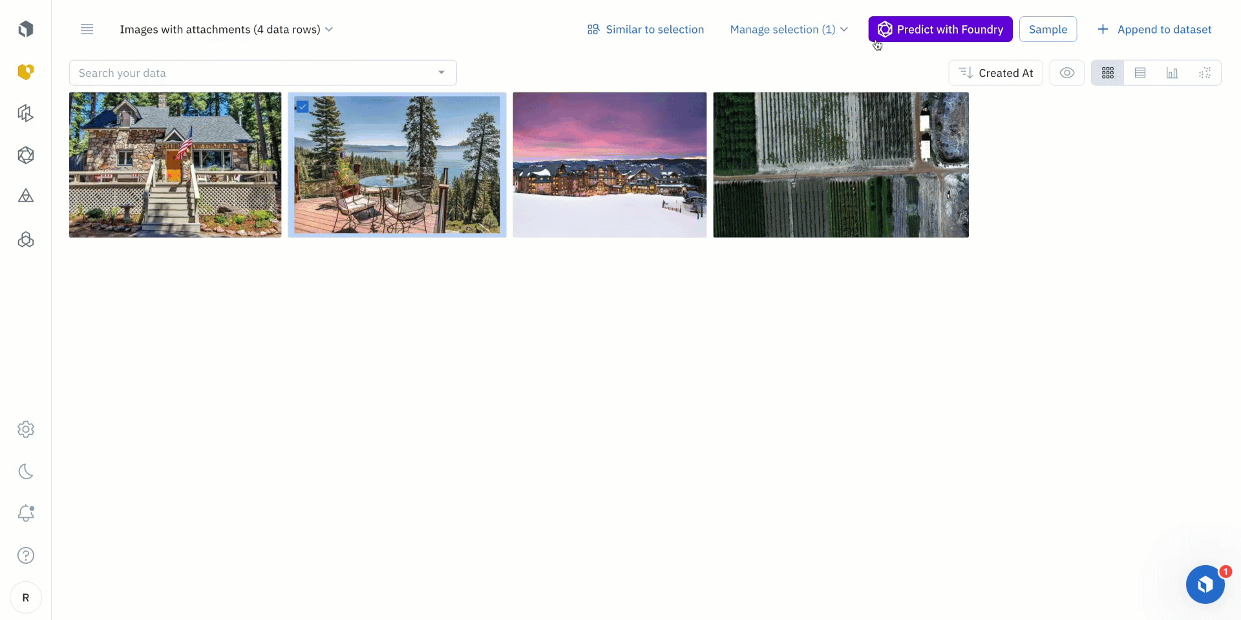Open the help question mark icon

point(26,555)
